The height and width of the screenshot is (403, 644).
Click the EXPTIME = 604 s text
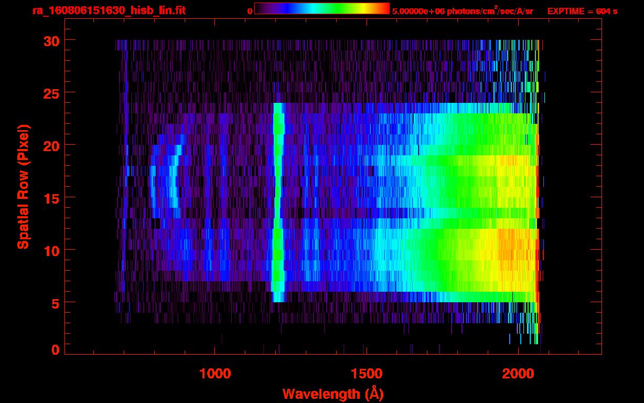coord(582,11)
